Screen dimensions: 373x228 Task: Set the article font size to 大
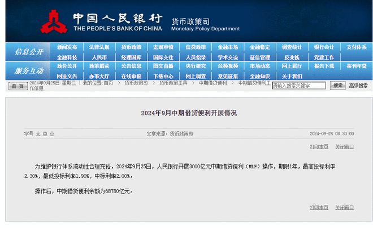pos(38,134)
